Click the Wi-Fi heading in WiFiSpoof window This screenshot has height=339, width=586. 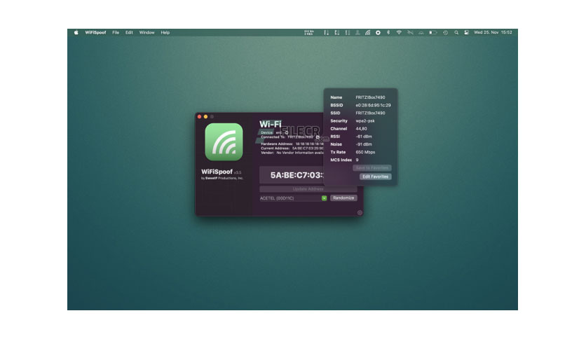(x=270, y=124)
